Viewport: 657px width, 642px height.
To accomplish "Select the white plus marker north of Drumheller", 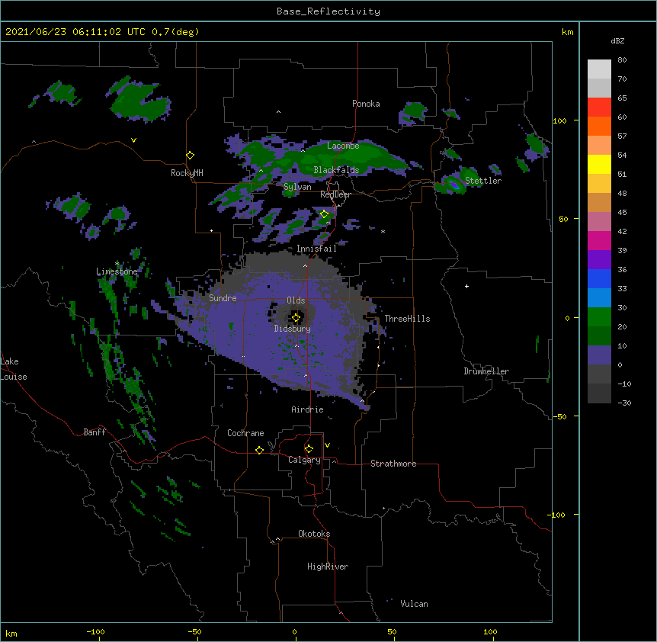I will pos(466,286).
